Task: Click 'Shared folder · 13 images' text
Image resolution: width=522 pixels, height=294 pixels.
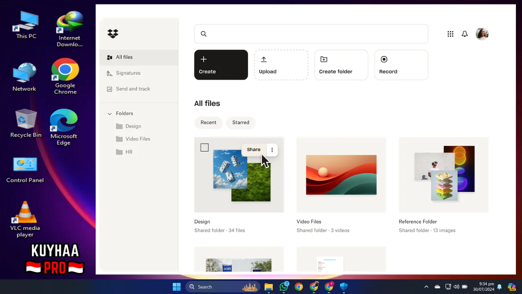Action: point(427,230)
